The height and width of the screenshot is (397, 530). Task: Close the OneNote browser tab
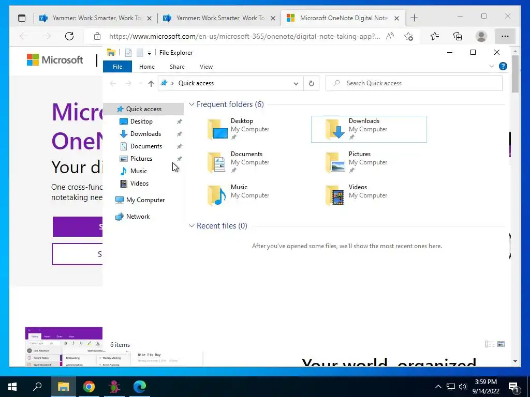(397, 18)
